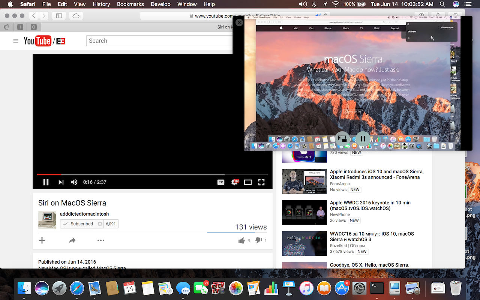The width and height of the screenshot is (480, 300).
Task: Launch Siri from the Dock
Action: click(42, 288)
